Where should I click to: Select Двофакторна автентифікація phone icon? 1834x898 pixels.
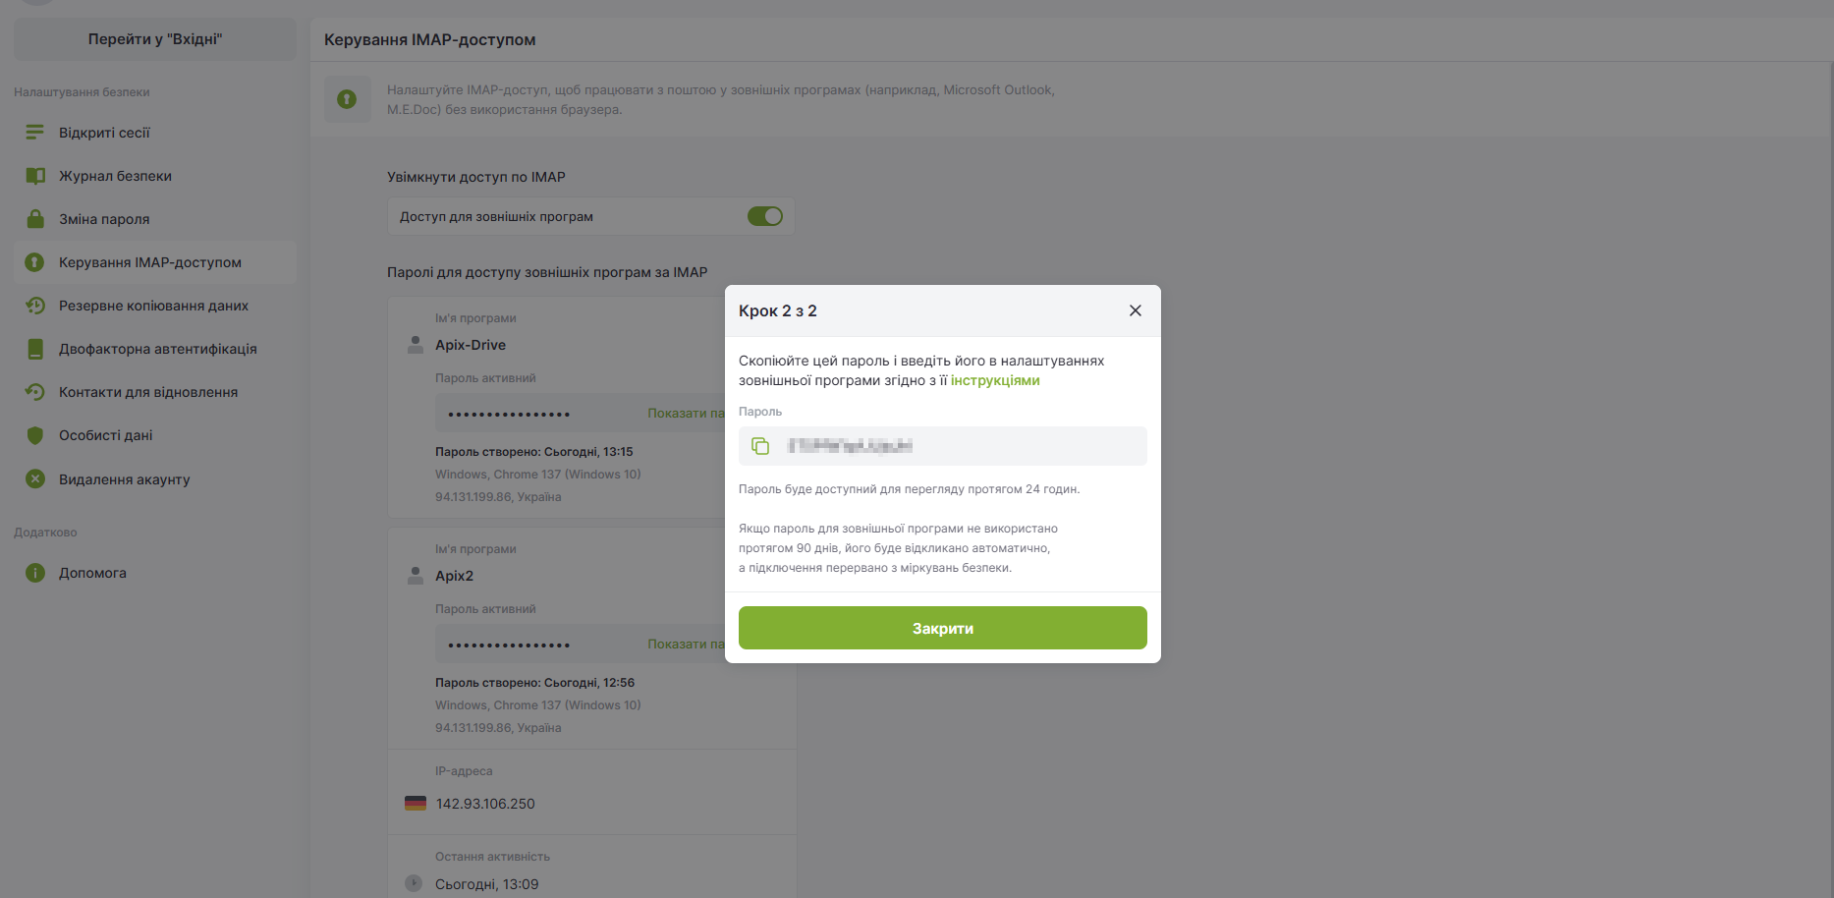[35, 349]
